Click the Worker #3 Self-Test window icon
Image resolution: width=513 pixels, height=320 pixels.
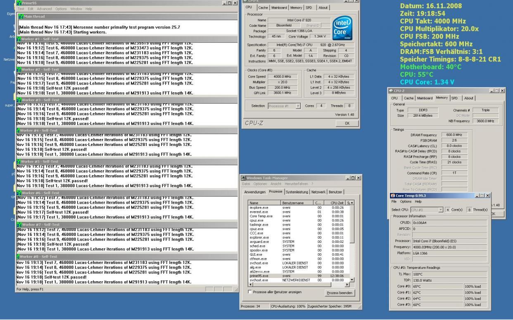tap(19, 100)
